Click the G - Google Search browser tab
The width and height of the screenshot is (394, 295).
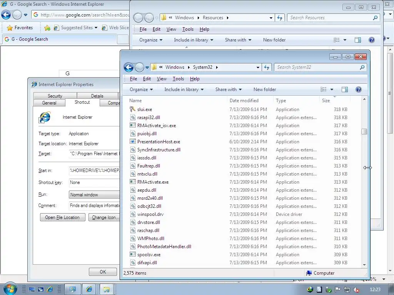point(59,39)
